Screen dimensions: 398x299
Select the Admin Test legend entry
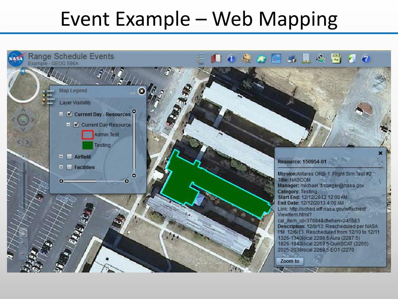pos(106,134)
